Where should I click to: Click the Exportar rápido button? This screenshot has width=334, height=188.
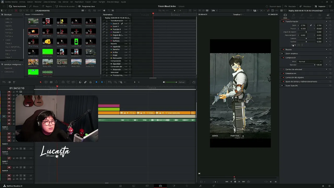pyautogui.click(x=273, y=6)
